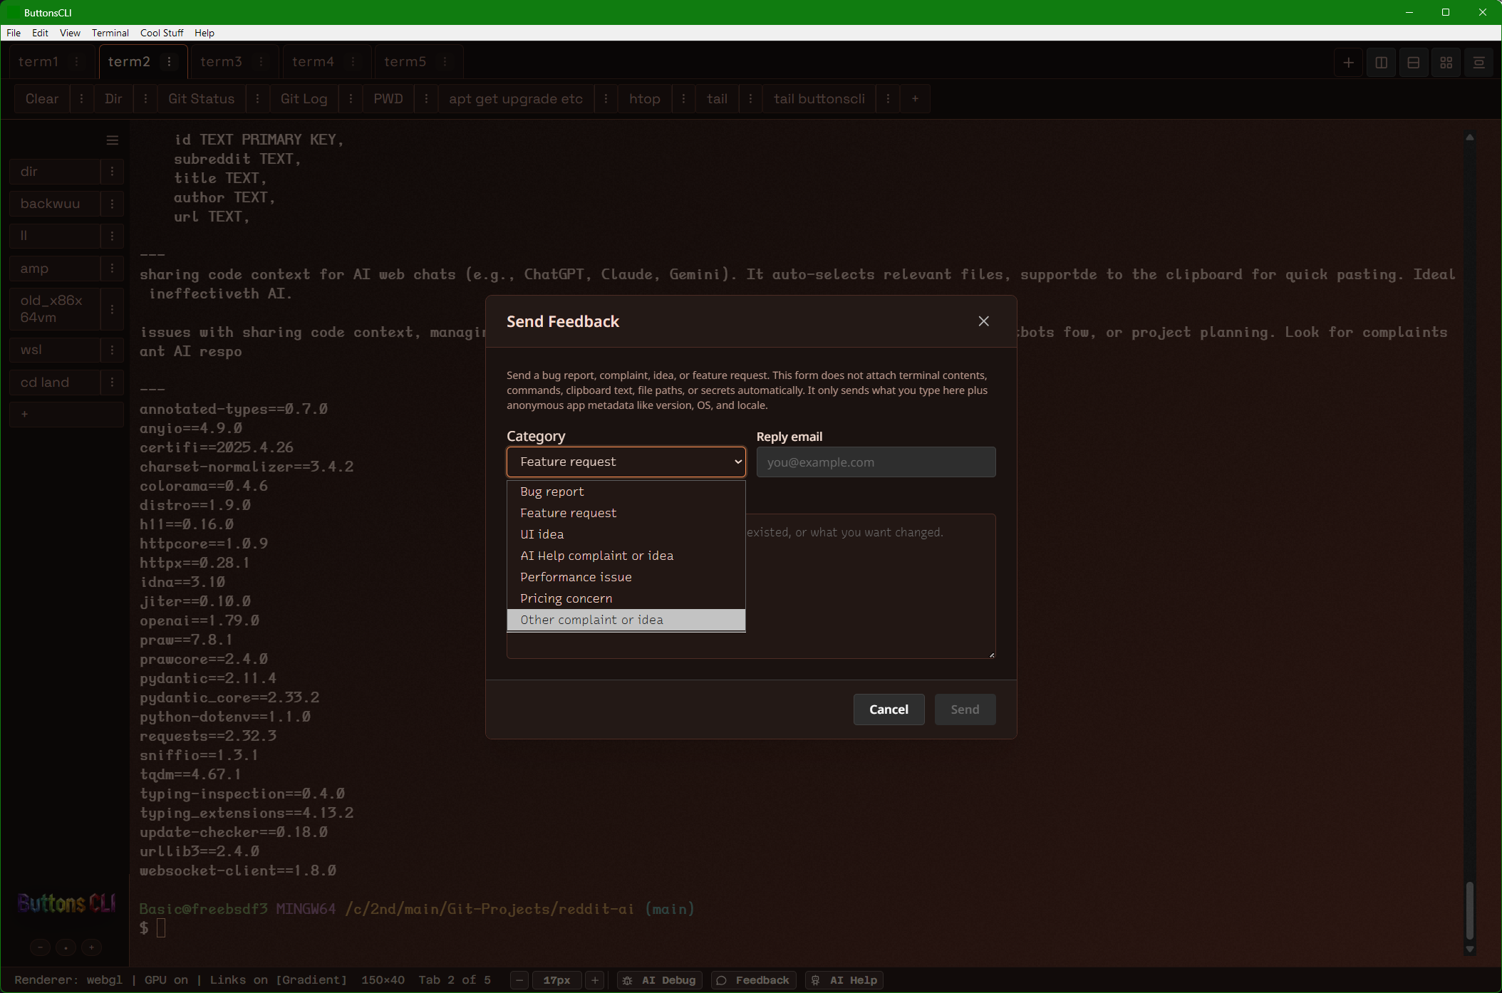This screenshot has width=1502, height=993.
Task: Click the Send feedback button
Action: pyautogui.click(x=965, y=709)
